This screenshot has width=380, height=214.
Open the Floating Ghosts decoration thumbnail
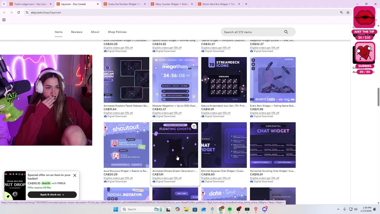tap(175, 145)
